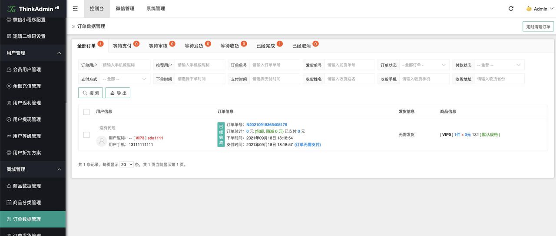The width and height of the screenshot is (556, 236).
Task: Check the row checkbox for order N20210918365405179
Action: 86,135
